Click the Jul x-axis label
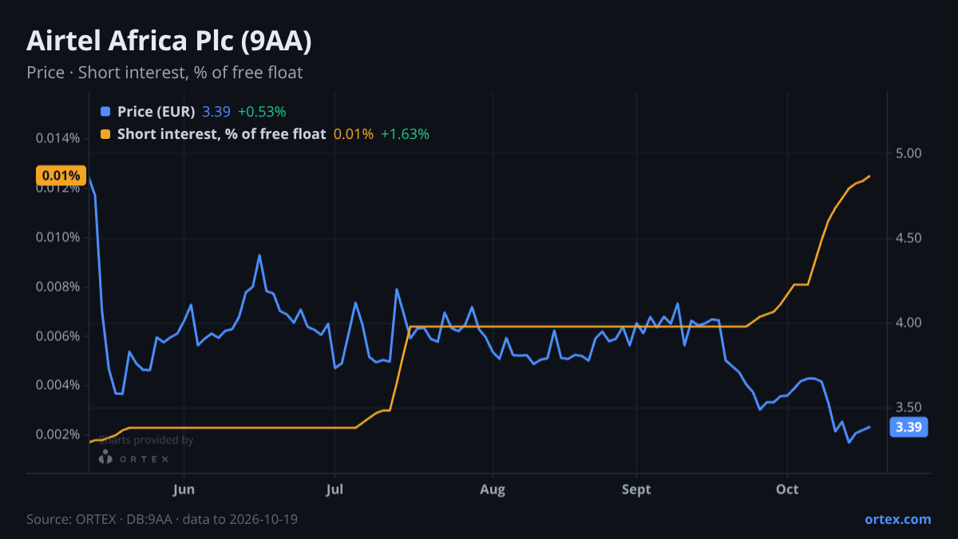The image size is (958, 539). click(335, 489)
